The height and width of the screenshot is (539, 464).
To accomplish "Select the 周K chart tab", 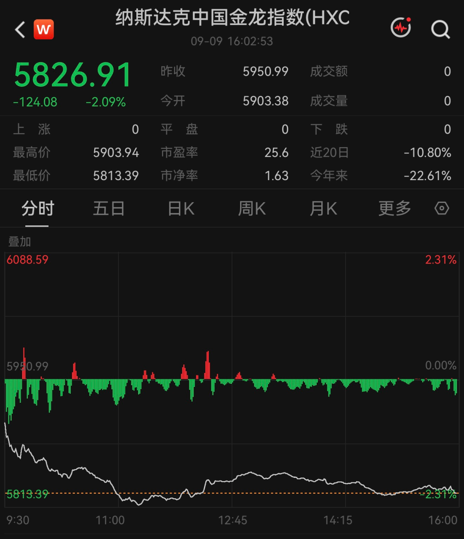I will point(252,208).
